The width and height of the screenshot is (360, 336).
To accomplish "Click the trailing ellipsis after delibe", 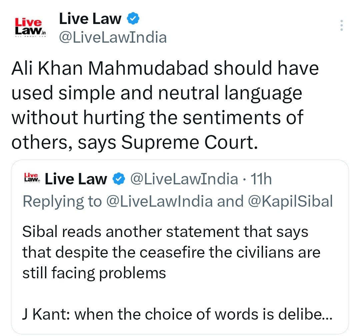I will (x=327, y=317).
